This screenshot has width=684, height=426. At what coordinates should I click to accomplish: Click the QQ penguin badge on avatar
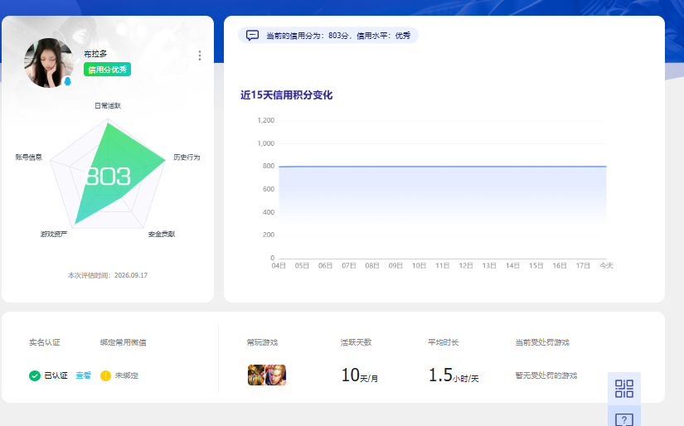[68, 81]
